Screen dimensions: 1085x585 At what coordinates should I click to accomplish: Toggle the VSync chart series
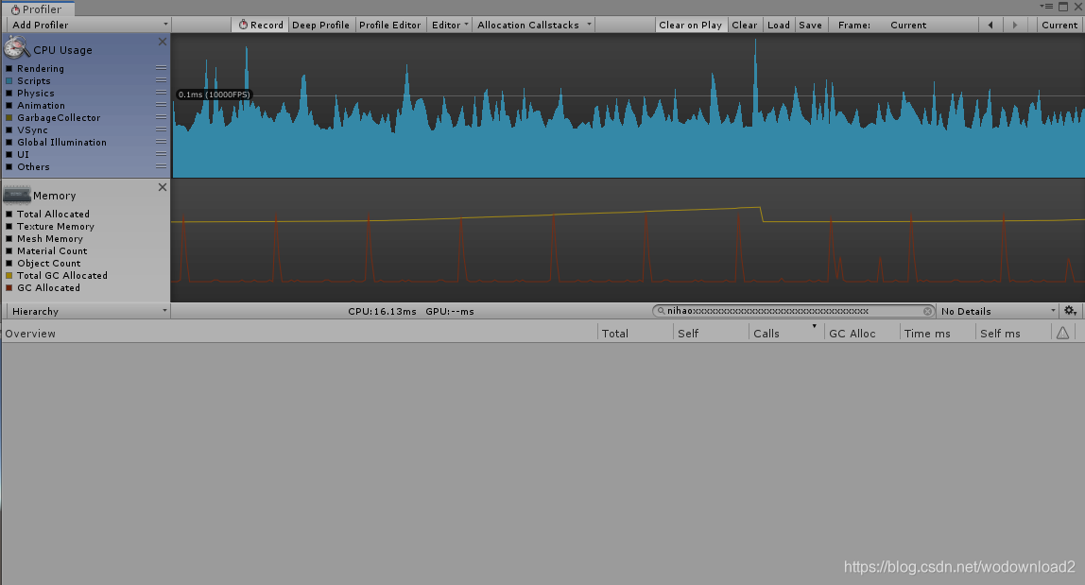(9, 130)
